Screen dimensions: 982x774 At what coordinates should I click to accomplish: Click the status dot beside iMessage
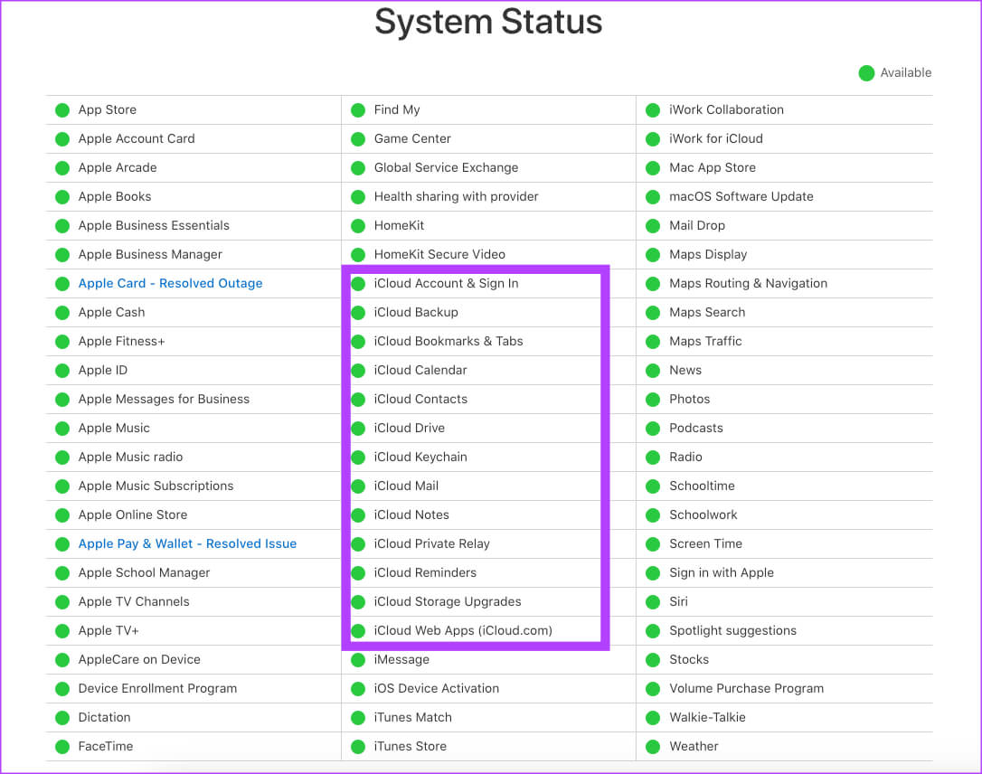[x=357, y=660]
